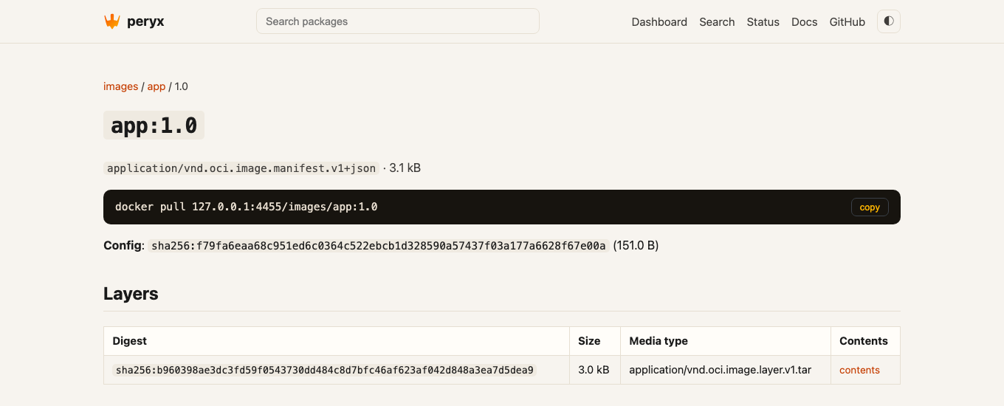Viewport: 1004px width, 406px height.
Task: Click the 3.0 kB size cell
Action: click(594, 370)
